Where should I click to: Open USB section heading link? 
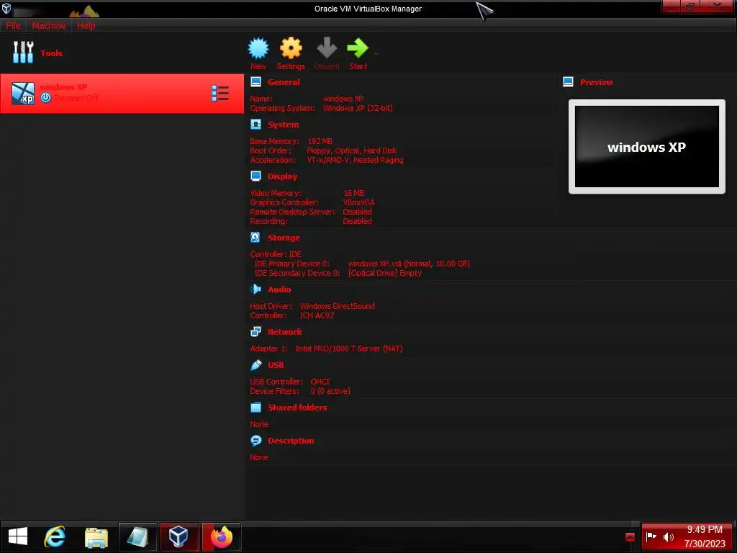pyautogui.click(x=276, y=365)
